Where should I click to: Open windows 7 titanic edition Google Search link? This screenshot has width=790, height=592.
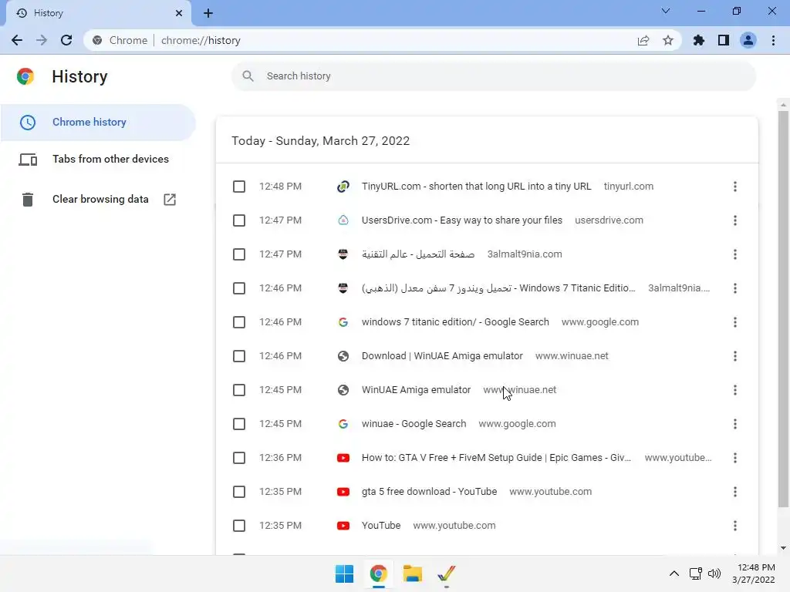click(x=455, y=322)
